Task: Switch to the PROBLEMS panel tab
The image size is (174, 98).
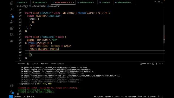Action: pos(21,64)
